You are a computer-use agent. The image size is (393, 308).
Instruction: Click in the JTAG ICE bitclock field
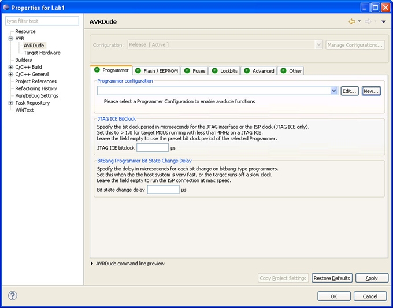point(152,148)
